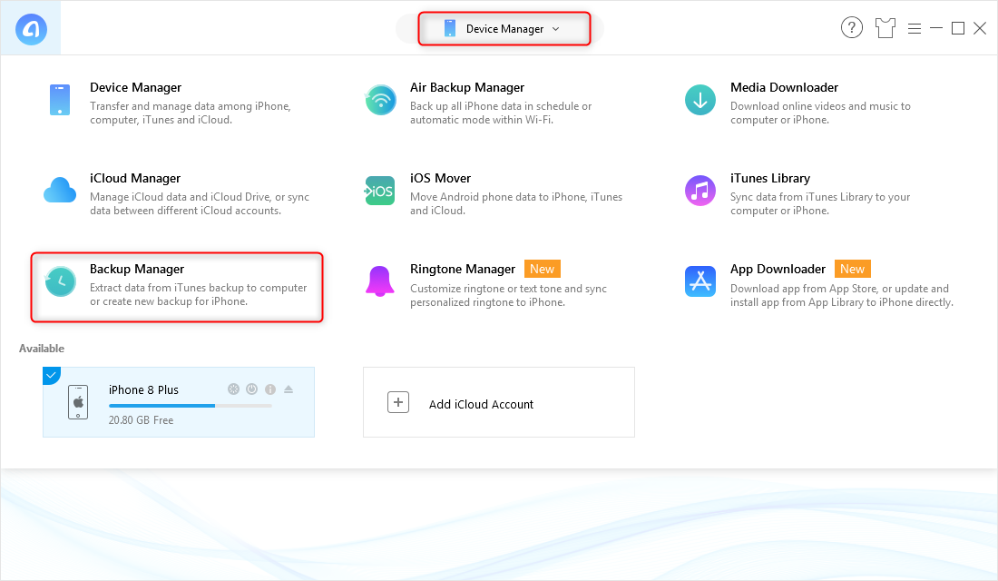Open the iPhone 8 Plus info icon
The width and height of the screenshot is (998, 581).
point(270,389)
